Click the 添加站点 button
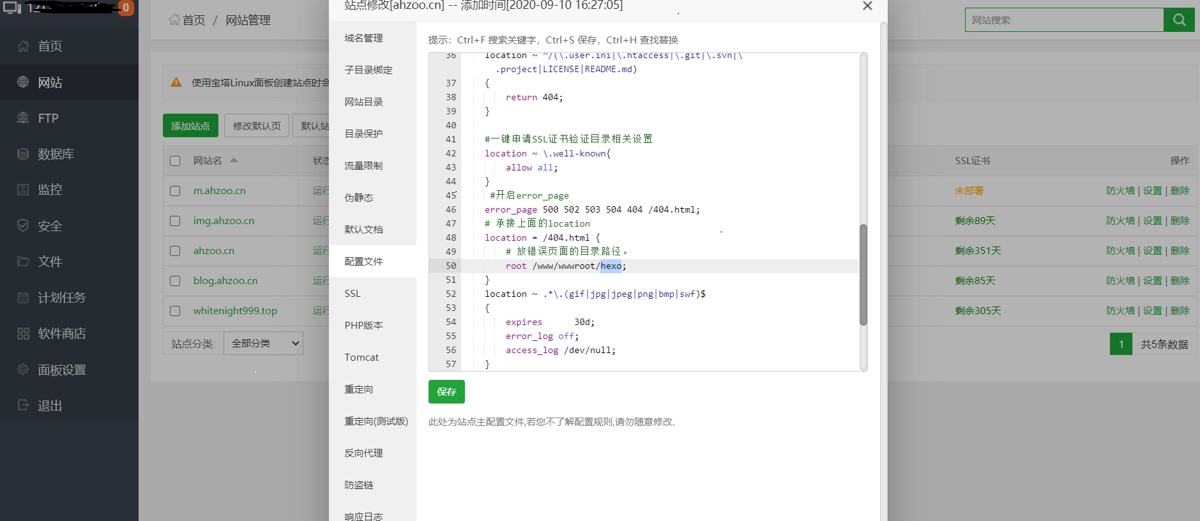Screen dimensions: 1200x521 190,126
